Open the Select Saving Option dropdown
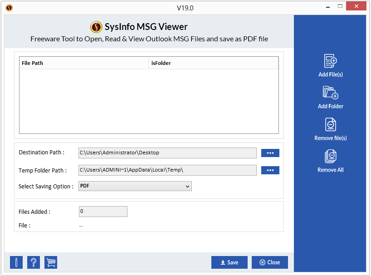371x276 pixels. tap(135, 186)
